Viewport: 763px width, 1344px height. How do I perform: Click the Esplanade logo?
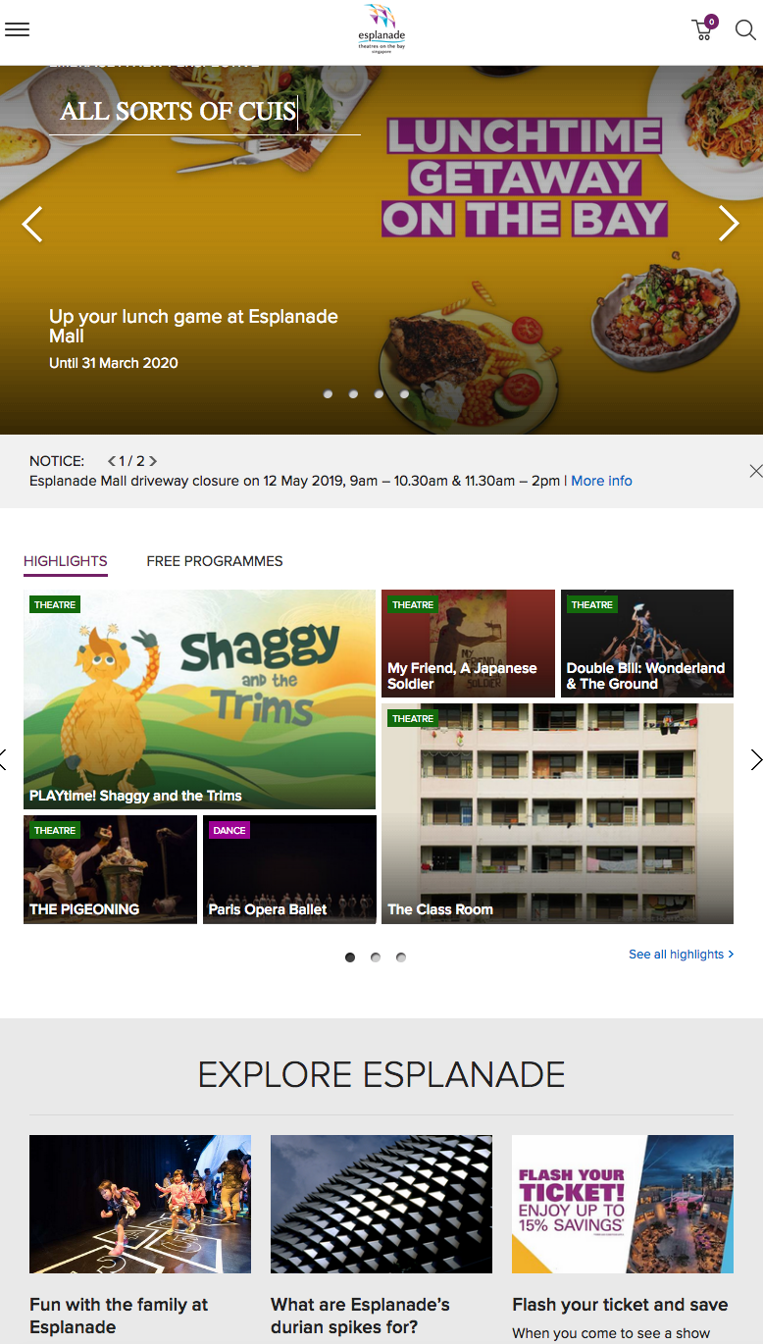(381, 29)
